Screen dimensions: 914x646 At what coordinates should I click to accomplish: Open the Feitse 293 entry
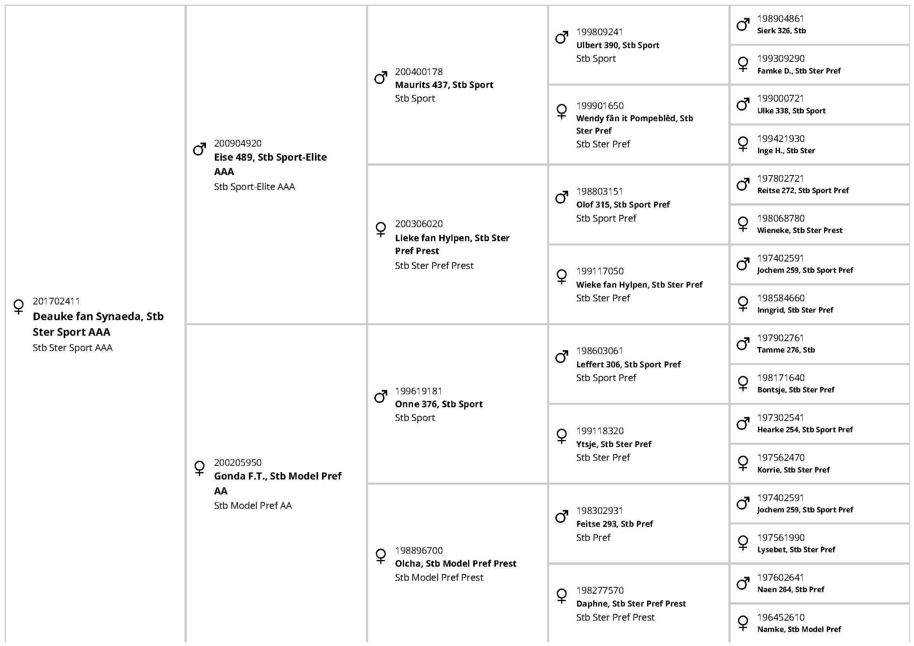614,524
